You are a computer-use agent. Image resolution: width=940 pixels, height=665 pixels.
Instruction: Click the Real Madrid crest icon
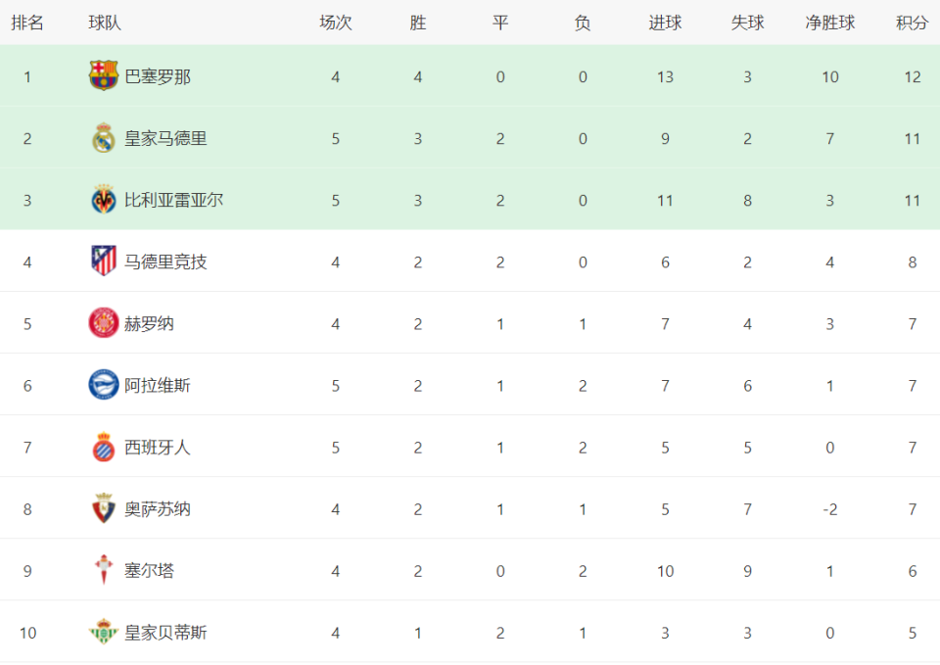click(103, 138)
